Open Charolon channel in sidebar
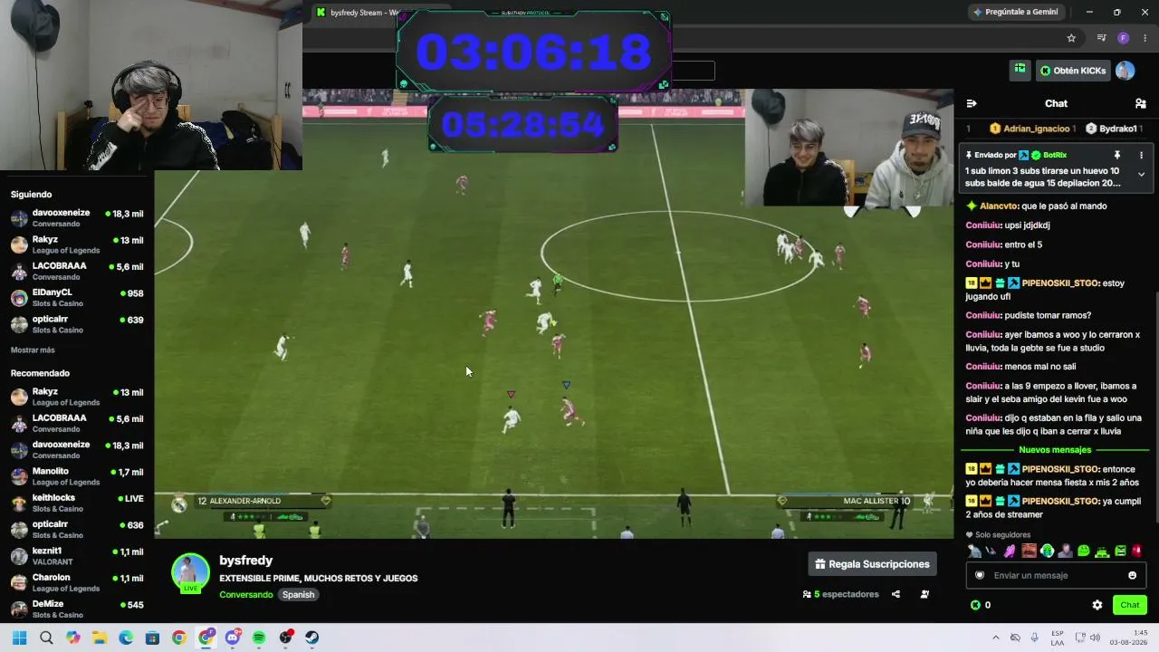This screenshot has width=1159, height=652. (x=77, y=582)
